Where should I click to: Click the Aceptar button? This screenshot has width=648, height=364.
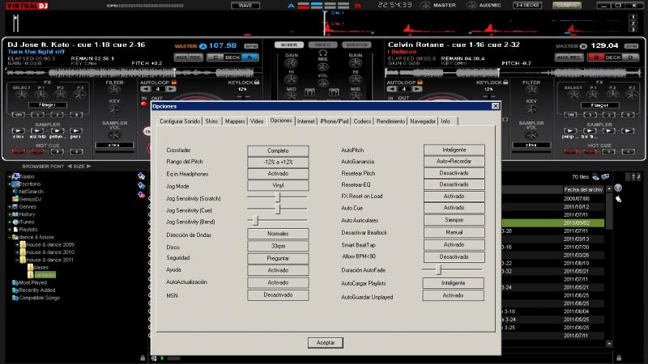coord(326,342)
